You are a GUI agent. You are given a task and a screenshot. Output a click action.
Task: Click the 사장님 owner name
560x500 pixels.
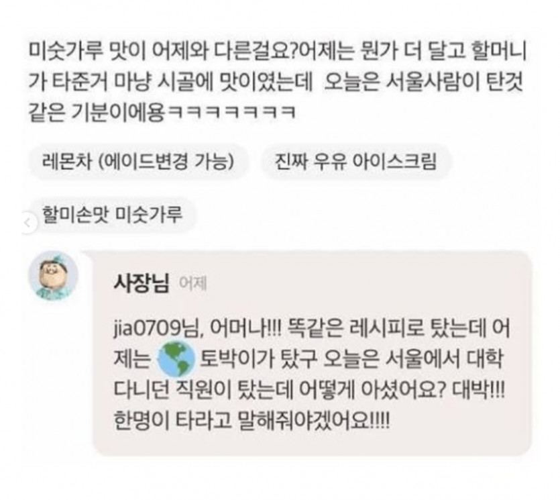coord(141,283)
